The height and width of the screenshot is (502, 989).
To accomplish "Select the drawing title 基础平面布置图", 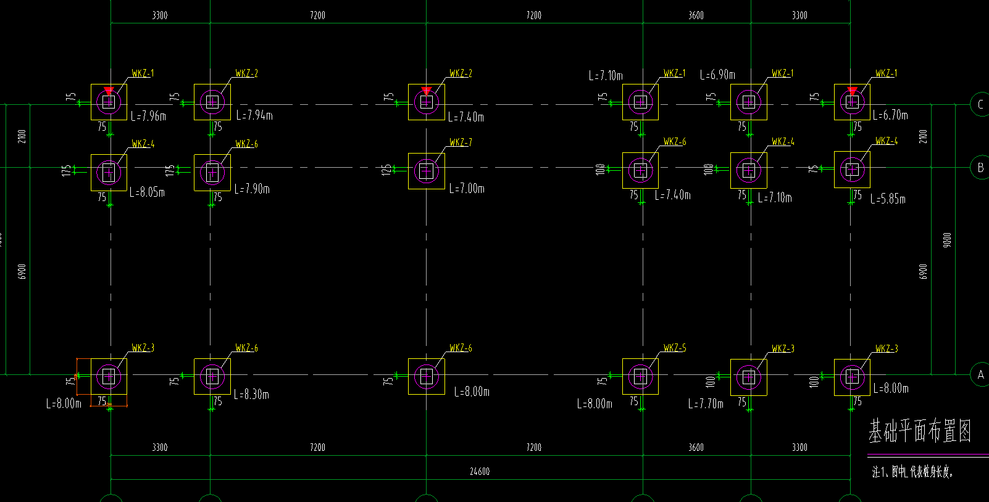I will [x=920, y=432].
